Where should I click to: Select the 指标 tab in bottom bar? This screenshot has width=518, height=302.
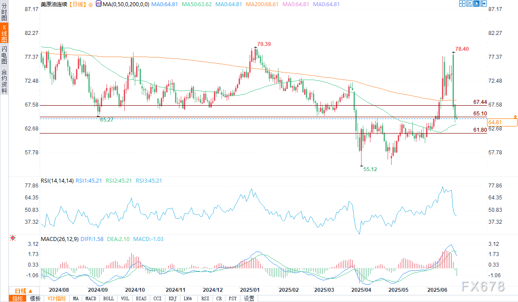click(18, 298)
